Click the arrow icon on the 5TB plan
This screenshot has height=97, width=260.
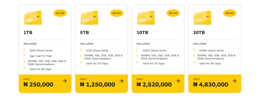pyautogui.click(x=121, y=81)
